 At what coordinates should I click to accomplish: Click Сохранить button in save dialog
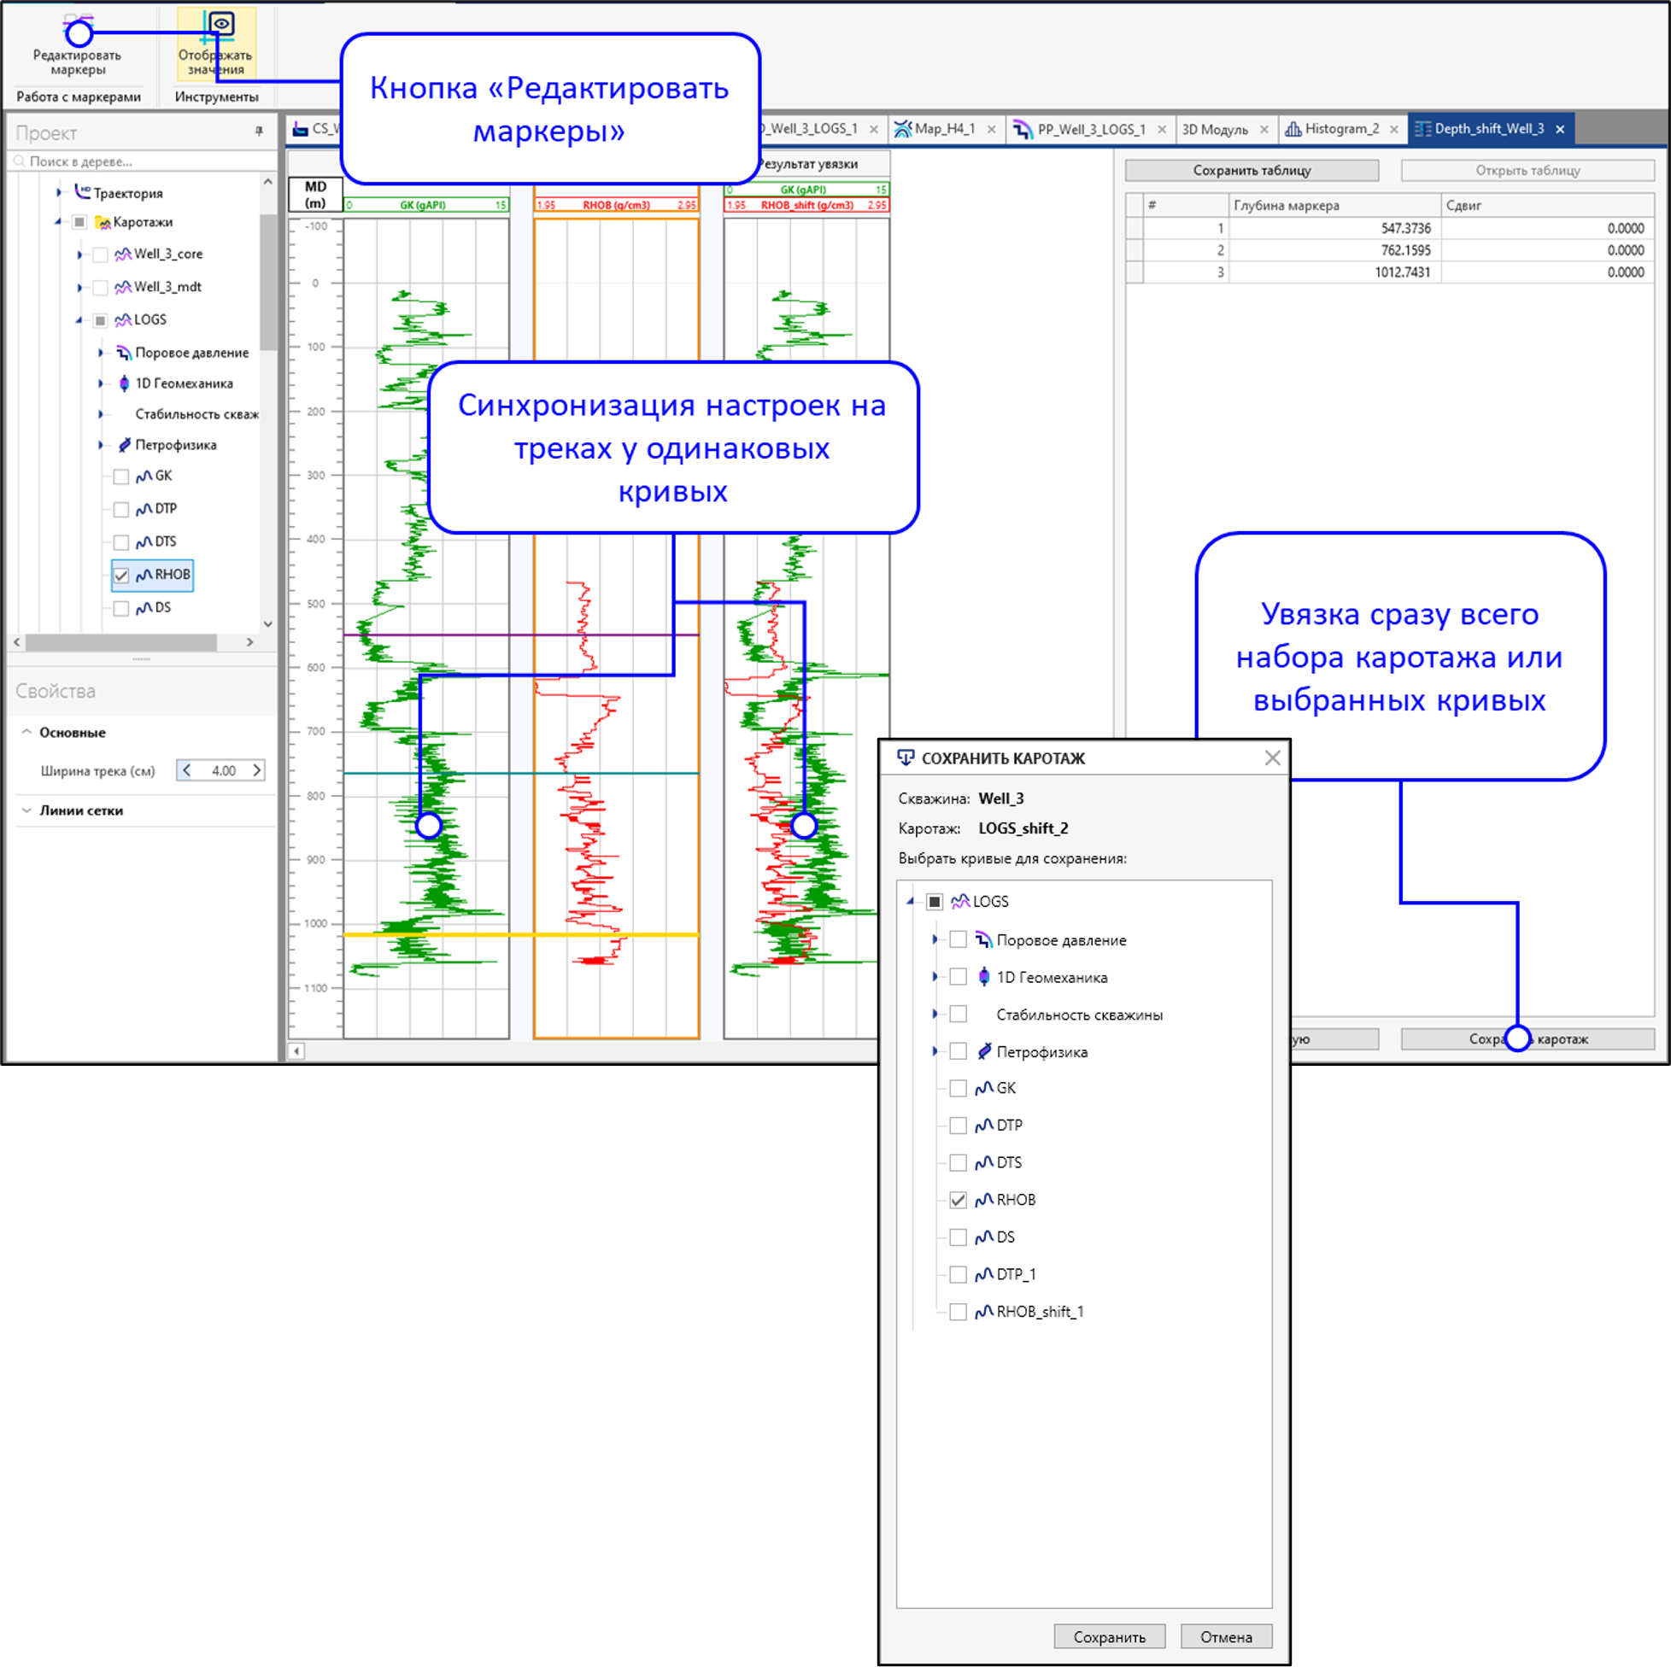[x=1110, y=1637]
